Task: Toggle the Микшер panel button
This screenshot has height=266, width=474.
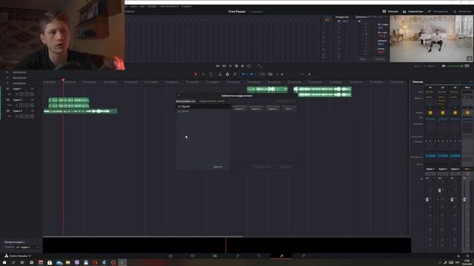Action: coord(390,12)
